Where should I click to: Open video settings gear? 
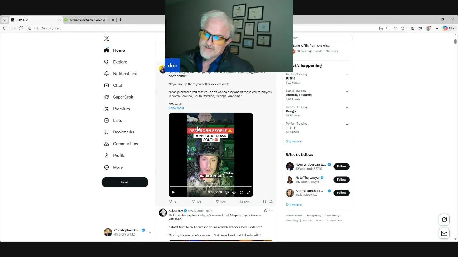tap(234, 192)
